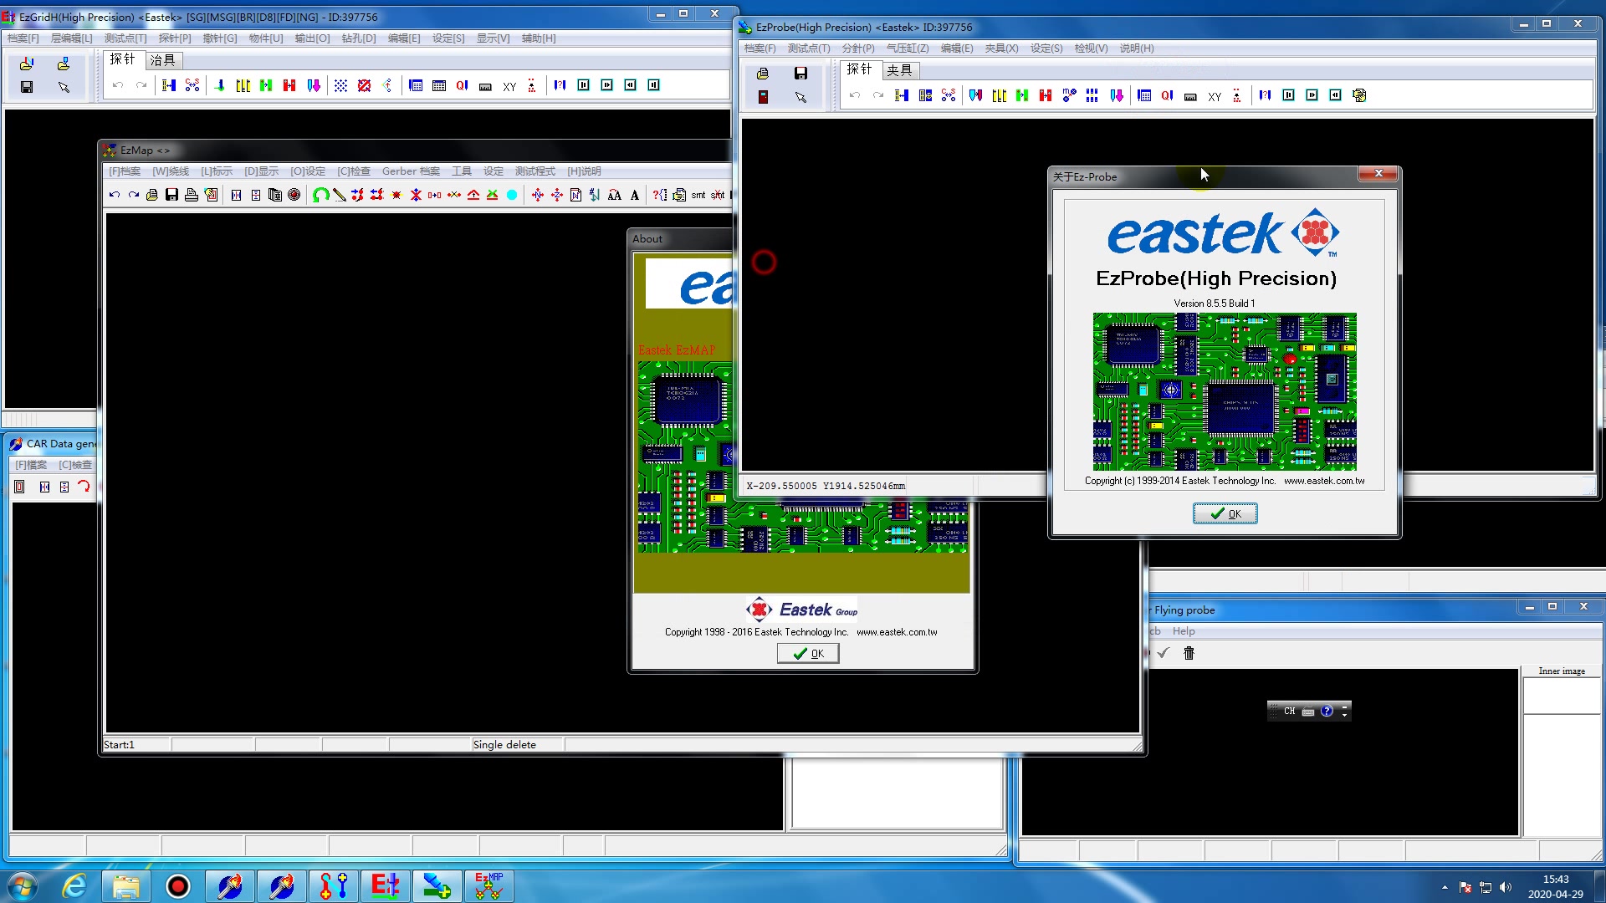
Task: Click the QI icon in EzGridH toolbar
Action: click(x=461, y=84)
